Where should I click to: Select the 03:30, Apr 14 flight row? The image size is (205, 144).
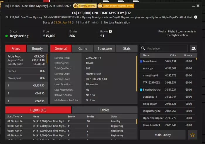[71, 126]
